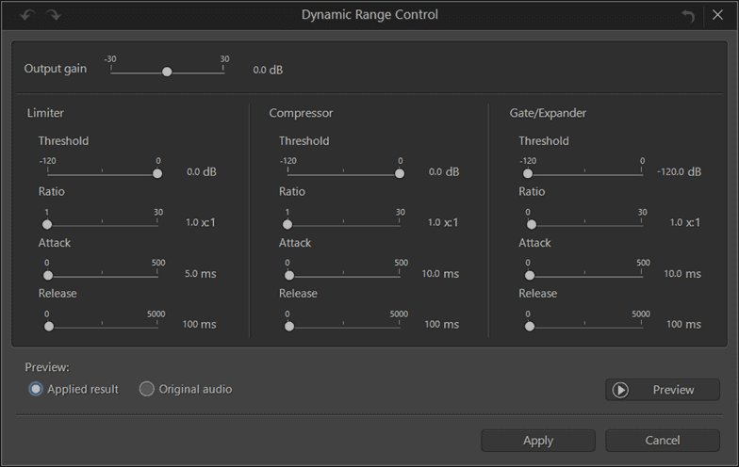Image resolution: width=739 pixels, height=467 pixels.
Task: Click the Limiter Attack slider handle
Action: 48,275
